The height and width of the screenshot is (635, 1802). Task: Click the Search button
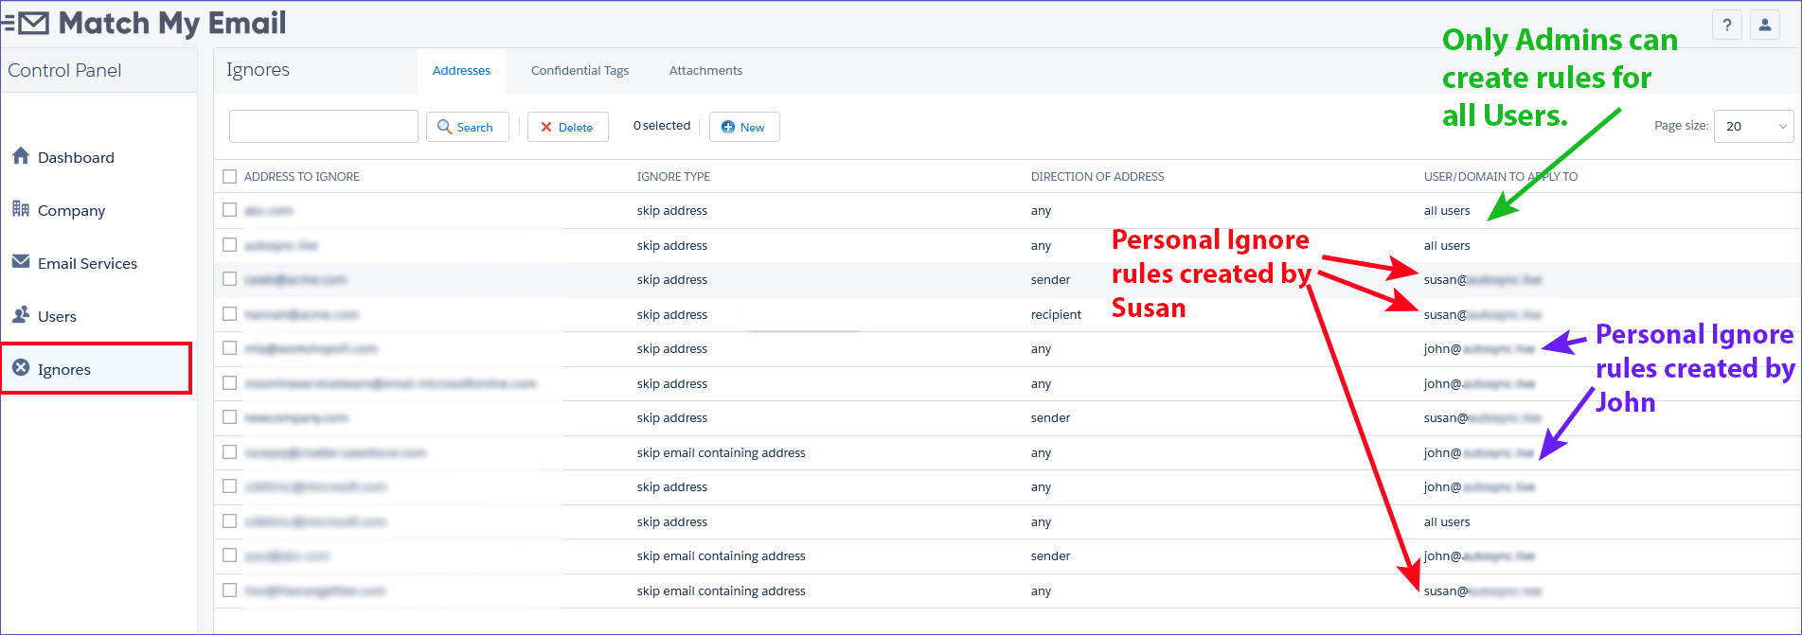(467, 127)
